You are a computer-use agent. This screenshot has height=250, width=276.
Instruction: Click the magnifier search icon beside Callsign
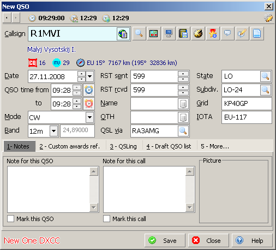pyautogui.click(x=139, y=33)
